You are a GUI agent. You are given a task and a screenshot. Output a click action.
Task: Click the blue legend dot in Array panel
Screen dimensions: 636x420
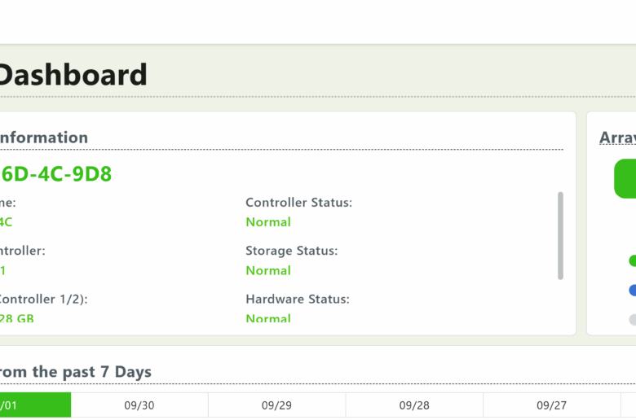pos(632,290)
